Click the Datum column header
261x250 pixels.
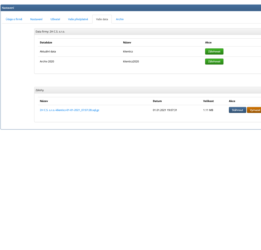[157, 101]
